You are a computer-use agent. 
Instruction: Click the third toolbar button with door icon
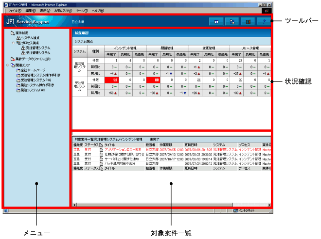click(x=248, y=22)
